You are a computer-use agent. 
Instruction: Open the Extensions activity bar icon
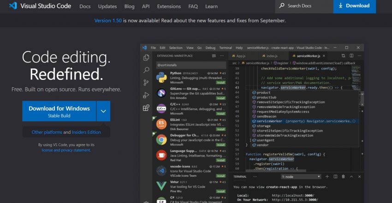[x=146, y=107]
